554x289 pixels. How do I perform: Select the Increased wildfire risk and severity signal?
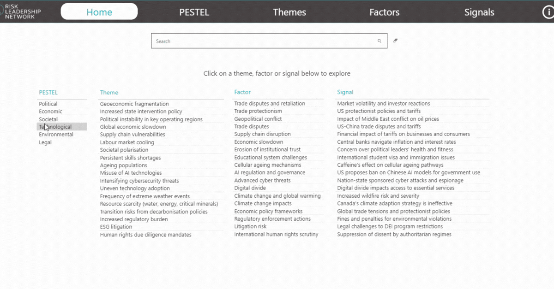click(378, 196)
